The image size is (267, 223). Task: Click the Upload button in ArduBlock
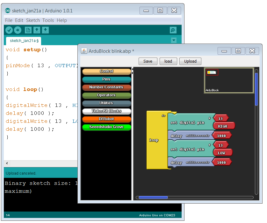(190, 61)
